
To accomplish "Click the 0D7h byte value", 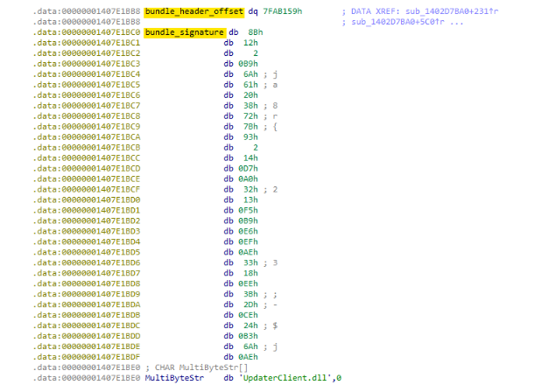I will pyautogui.click(x=254, y=167).
